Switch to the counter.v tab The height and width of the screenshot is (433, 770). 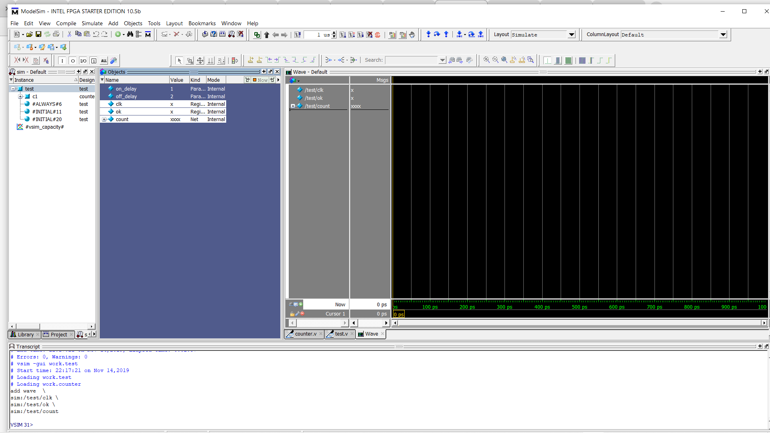coord(305,334)
